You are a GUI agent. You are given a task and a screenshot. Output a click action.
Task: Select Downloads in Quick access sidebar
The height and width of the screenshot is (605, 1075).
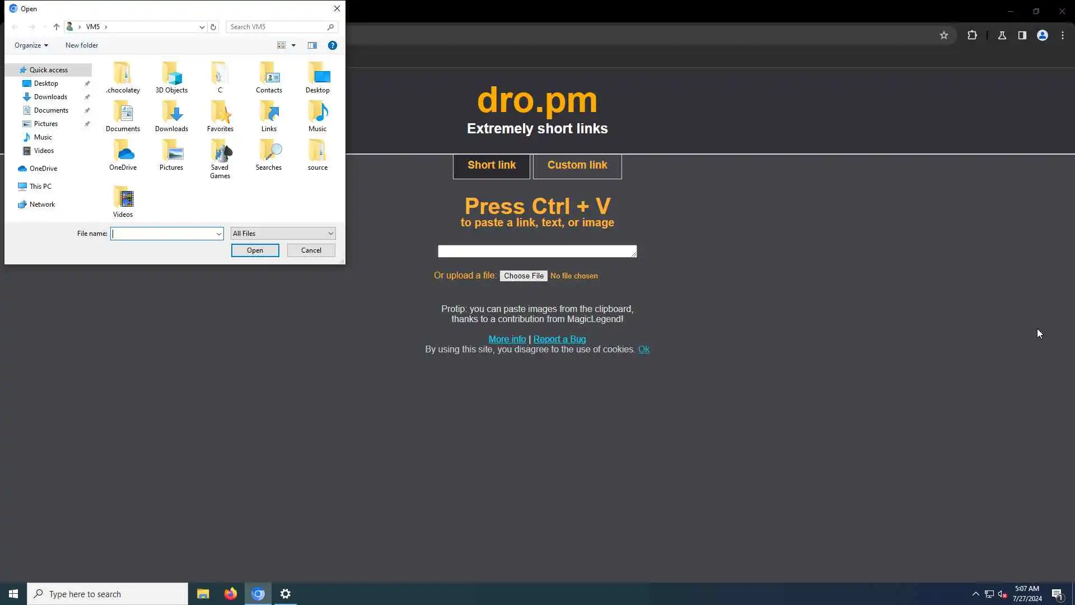tap(50, 97)
